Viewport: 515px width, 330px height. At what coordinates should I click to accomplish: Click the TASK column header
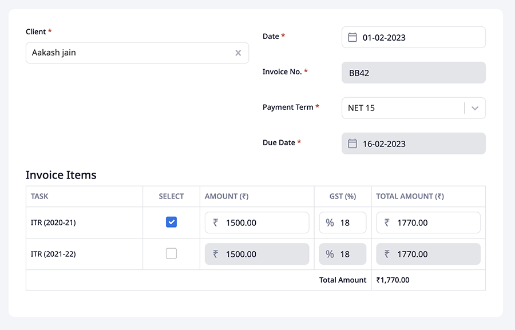tap(39, 196)
